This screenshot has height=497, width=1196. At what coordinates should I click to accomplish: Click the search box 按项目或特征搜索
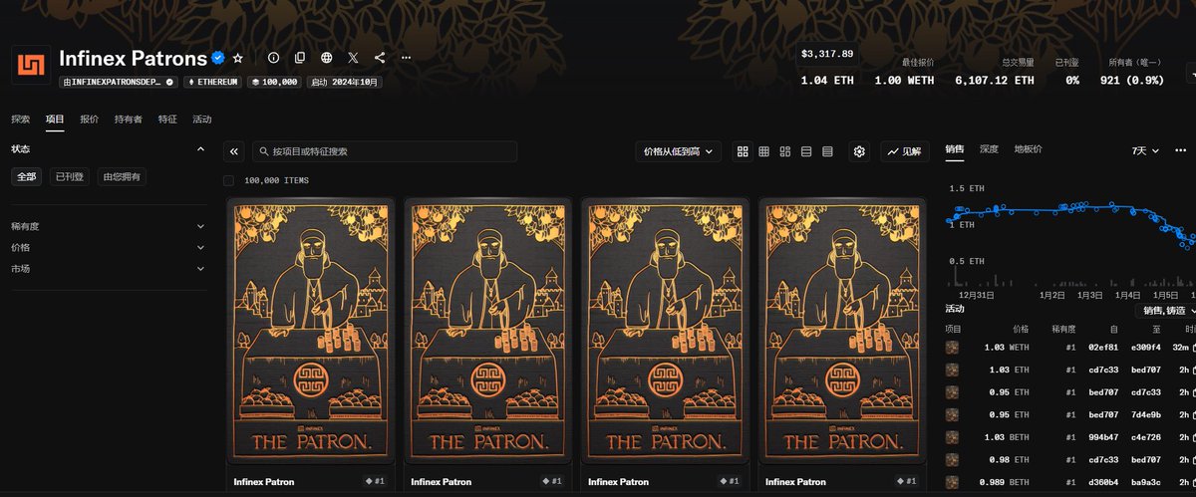(384, 151)
